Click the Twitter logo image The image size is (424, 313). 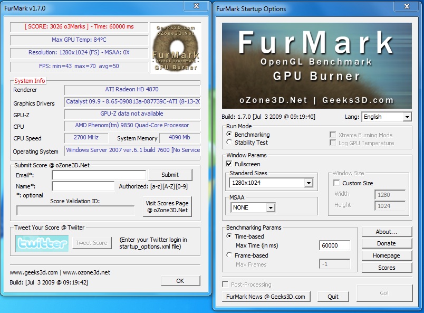point(42,243)
